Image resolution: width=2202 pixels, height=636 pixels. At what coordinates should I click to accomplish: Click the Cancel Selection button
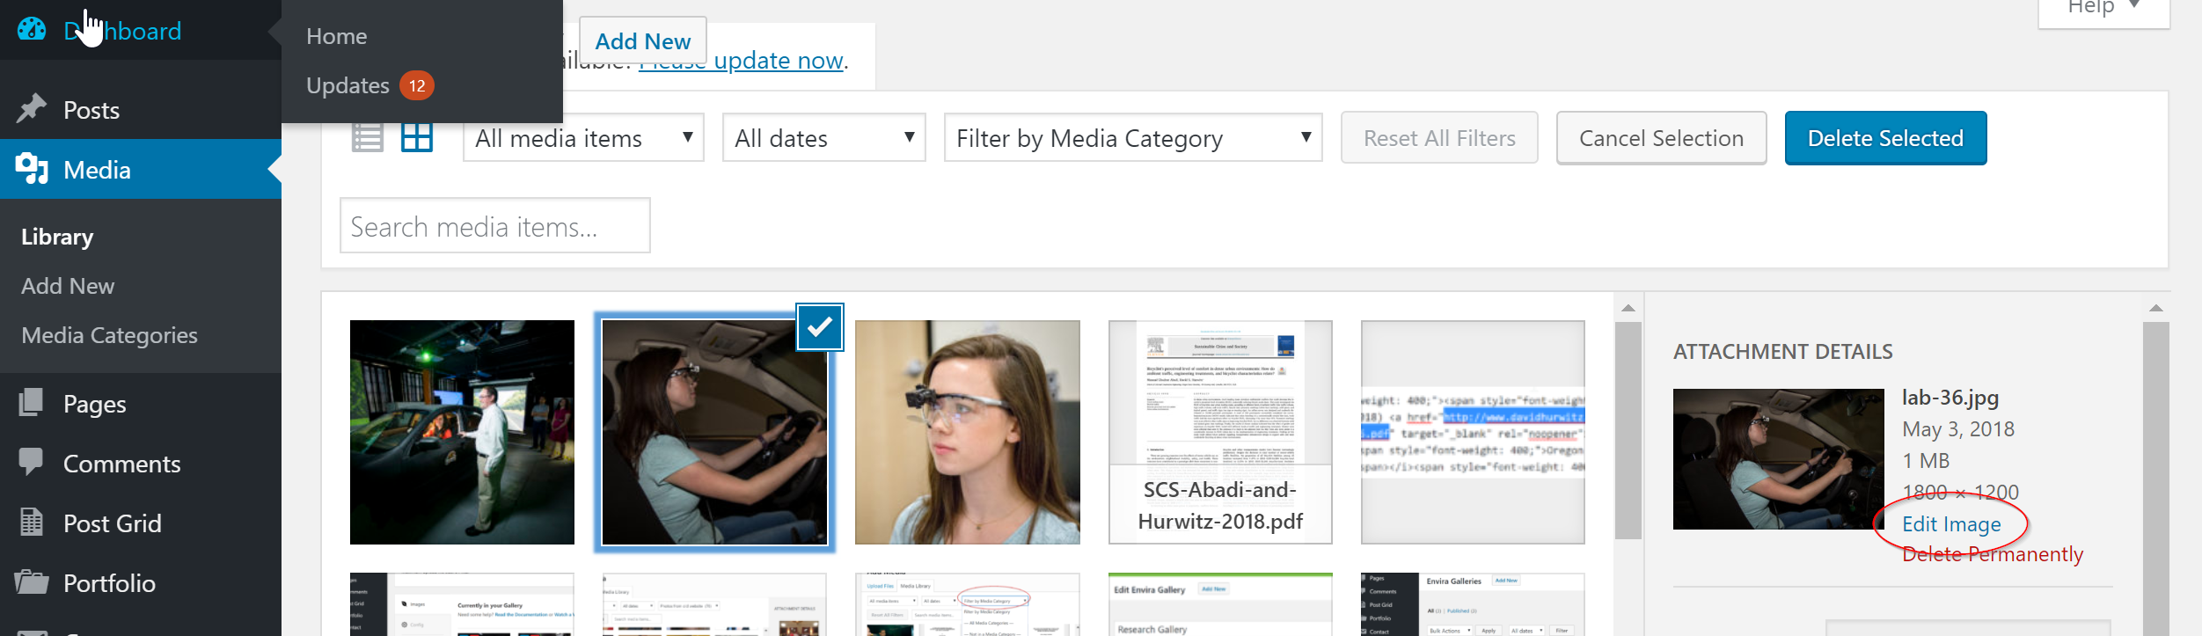pos(1661,137)
